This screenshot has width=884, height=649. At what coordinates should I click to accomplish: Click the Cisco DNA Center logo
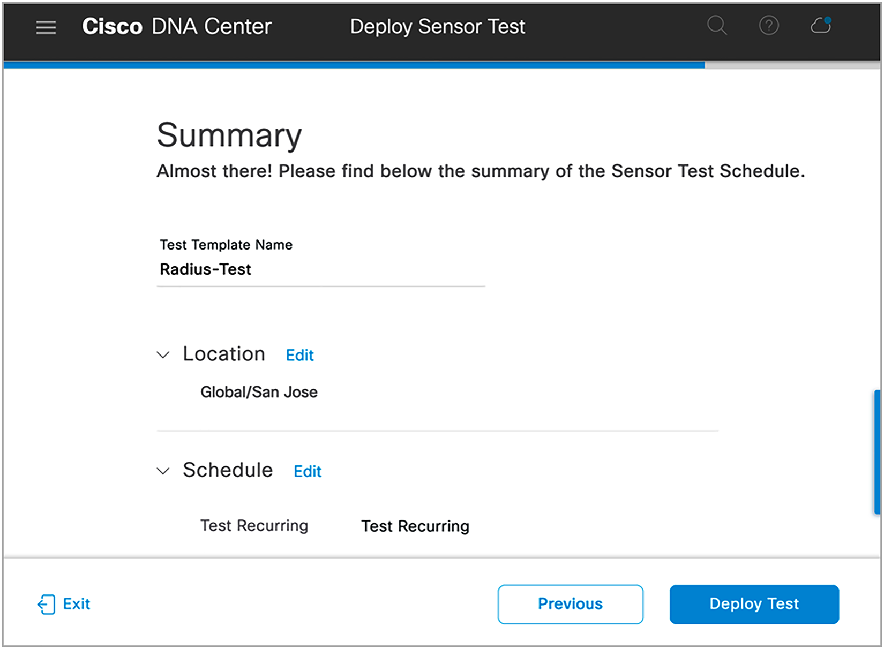coord(177,26)
